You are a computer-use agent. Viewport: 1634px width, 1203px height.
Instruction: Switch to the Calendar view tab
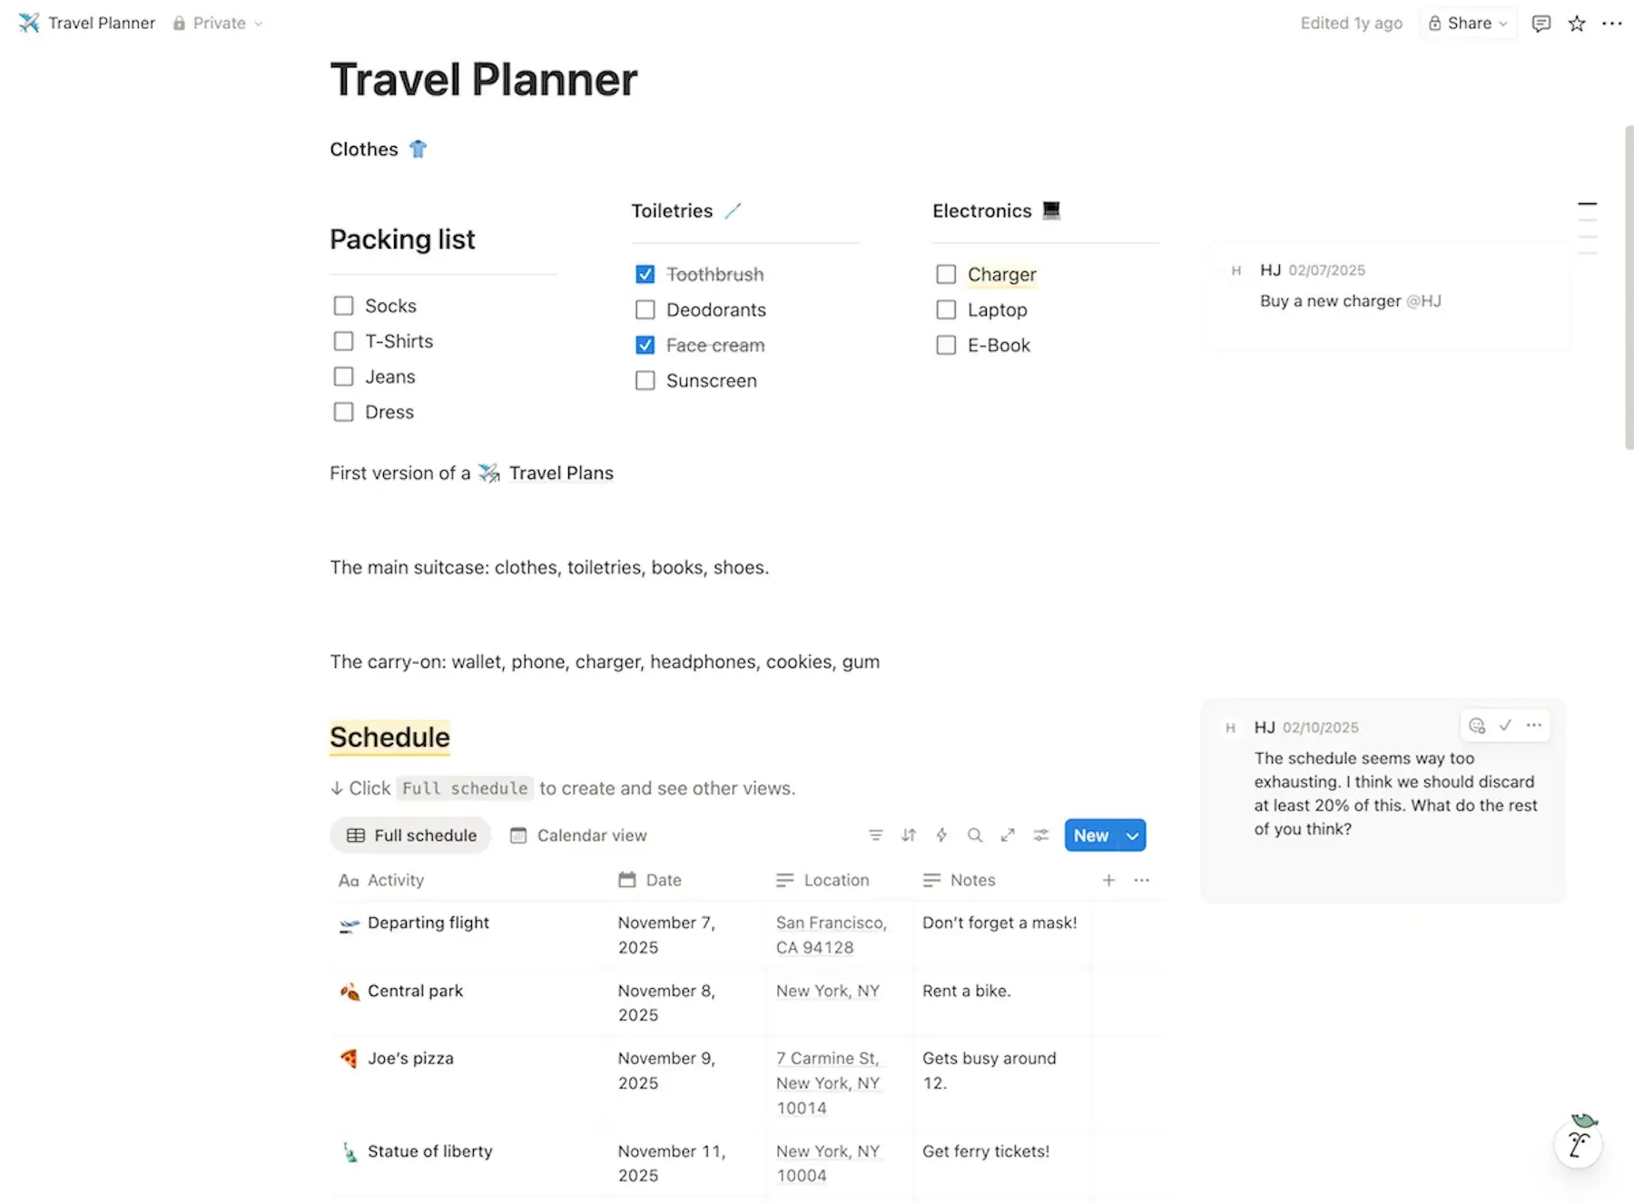click(x=578, y=836)
